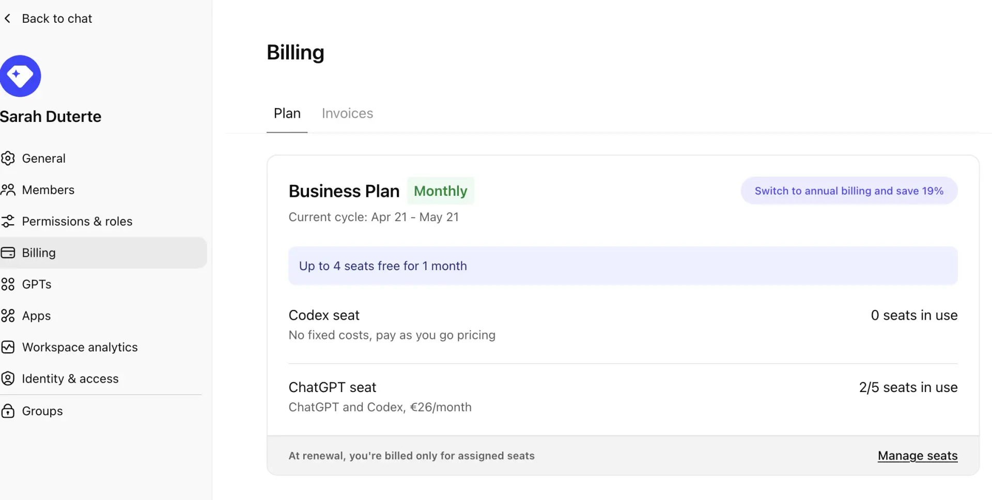This screenshot has height=500, width=992.
Task: Select the Plan tab
Action: [287, 113]
